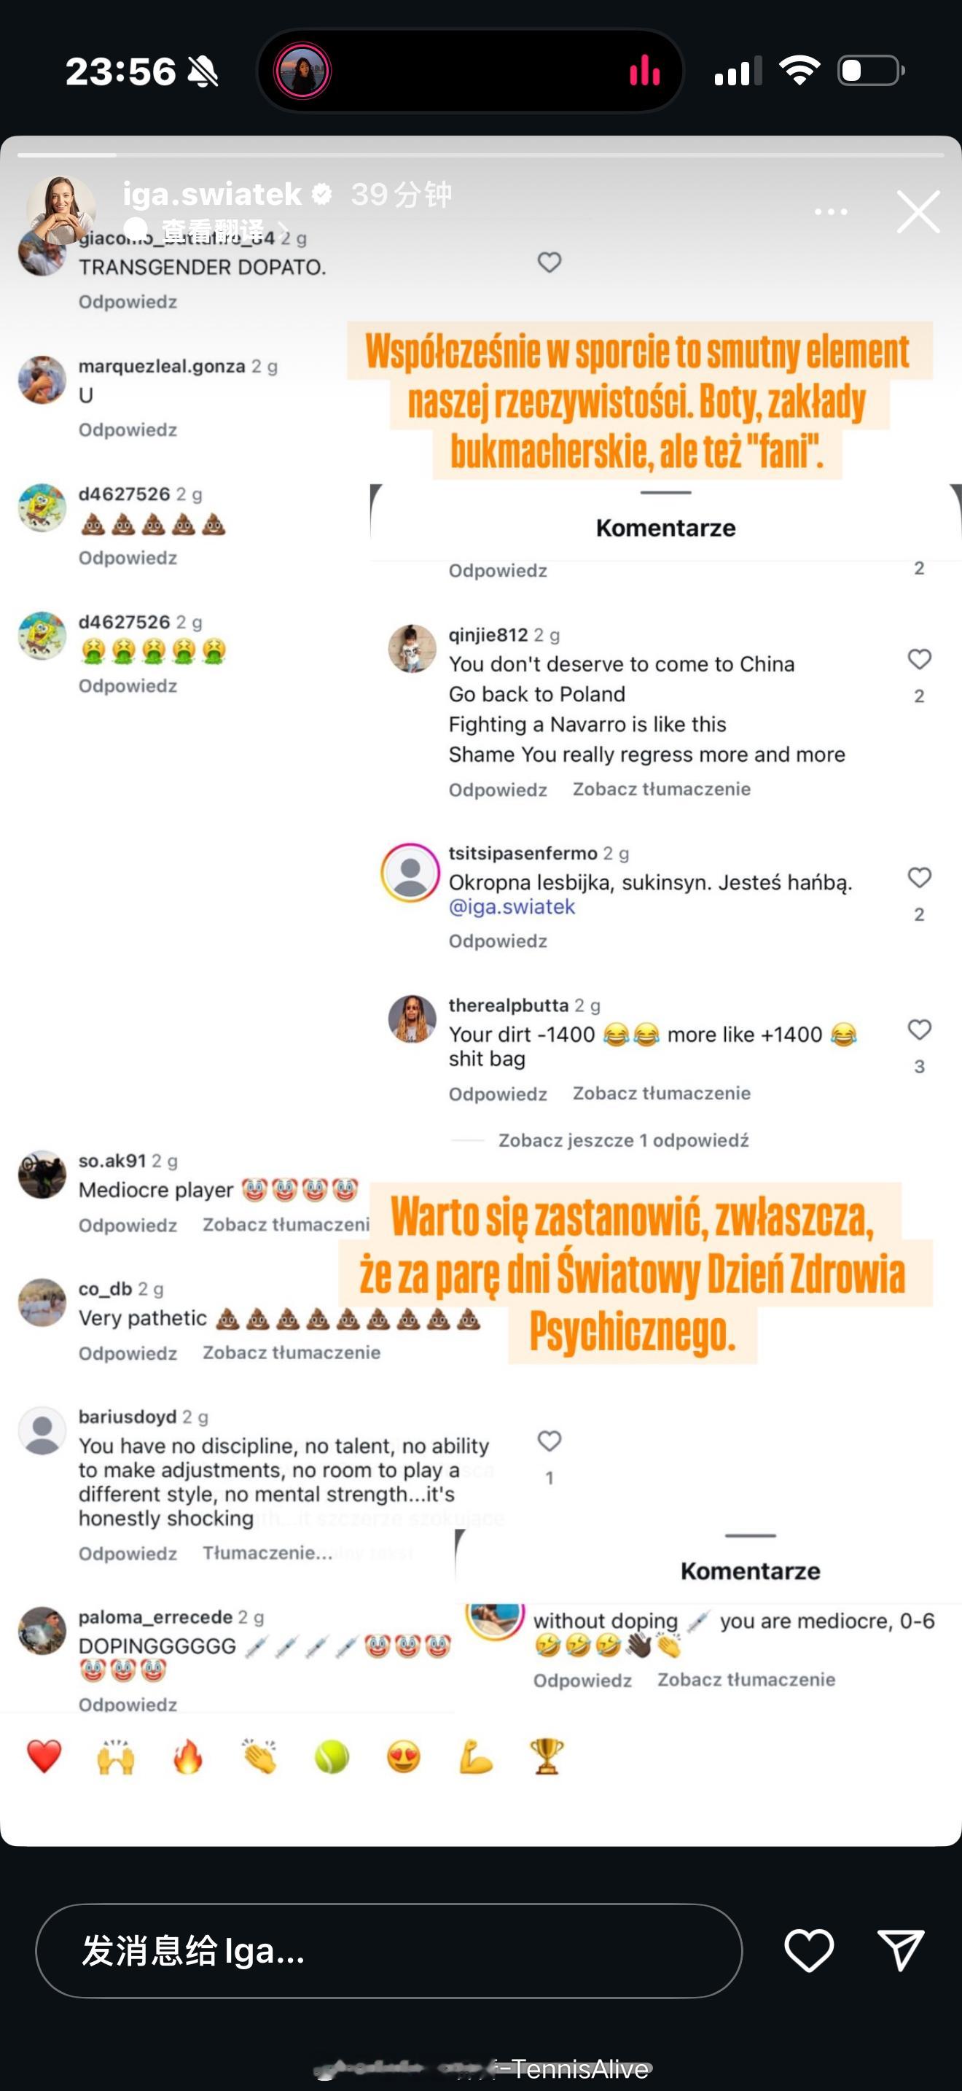
Task: Close the story with the X
Action: coord(918,212)
